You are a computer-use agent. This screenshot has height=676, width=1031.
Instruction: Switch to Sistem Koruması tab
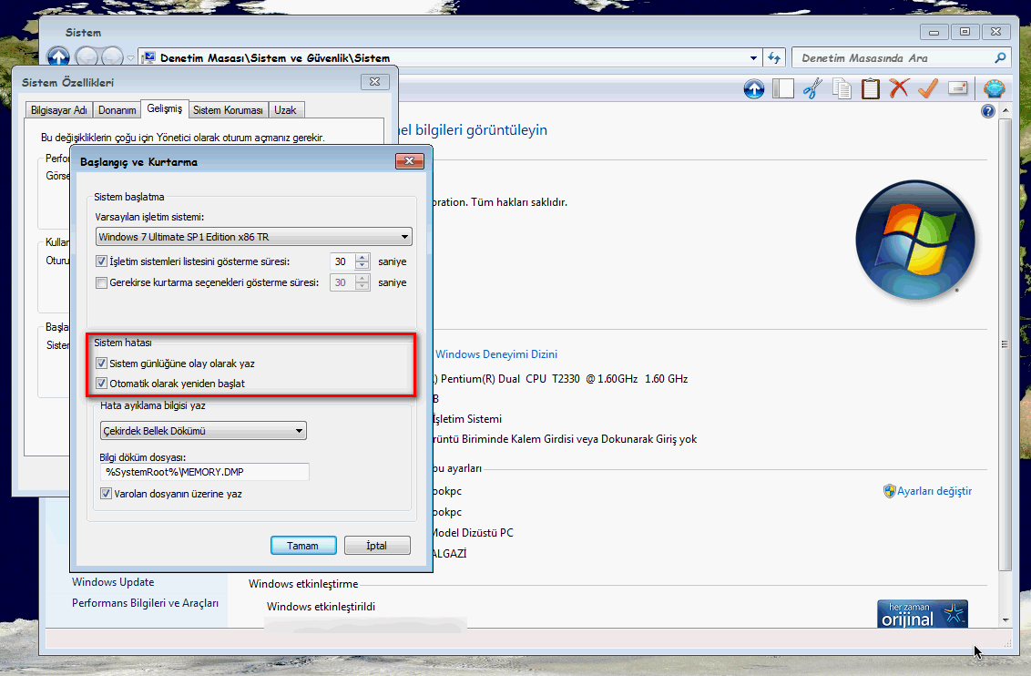(x=229, y=110)
